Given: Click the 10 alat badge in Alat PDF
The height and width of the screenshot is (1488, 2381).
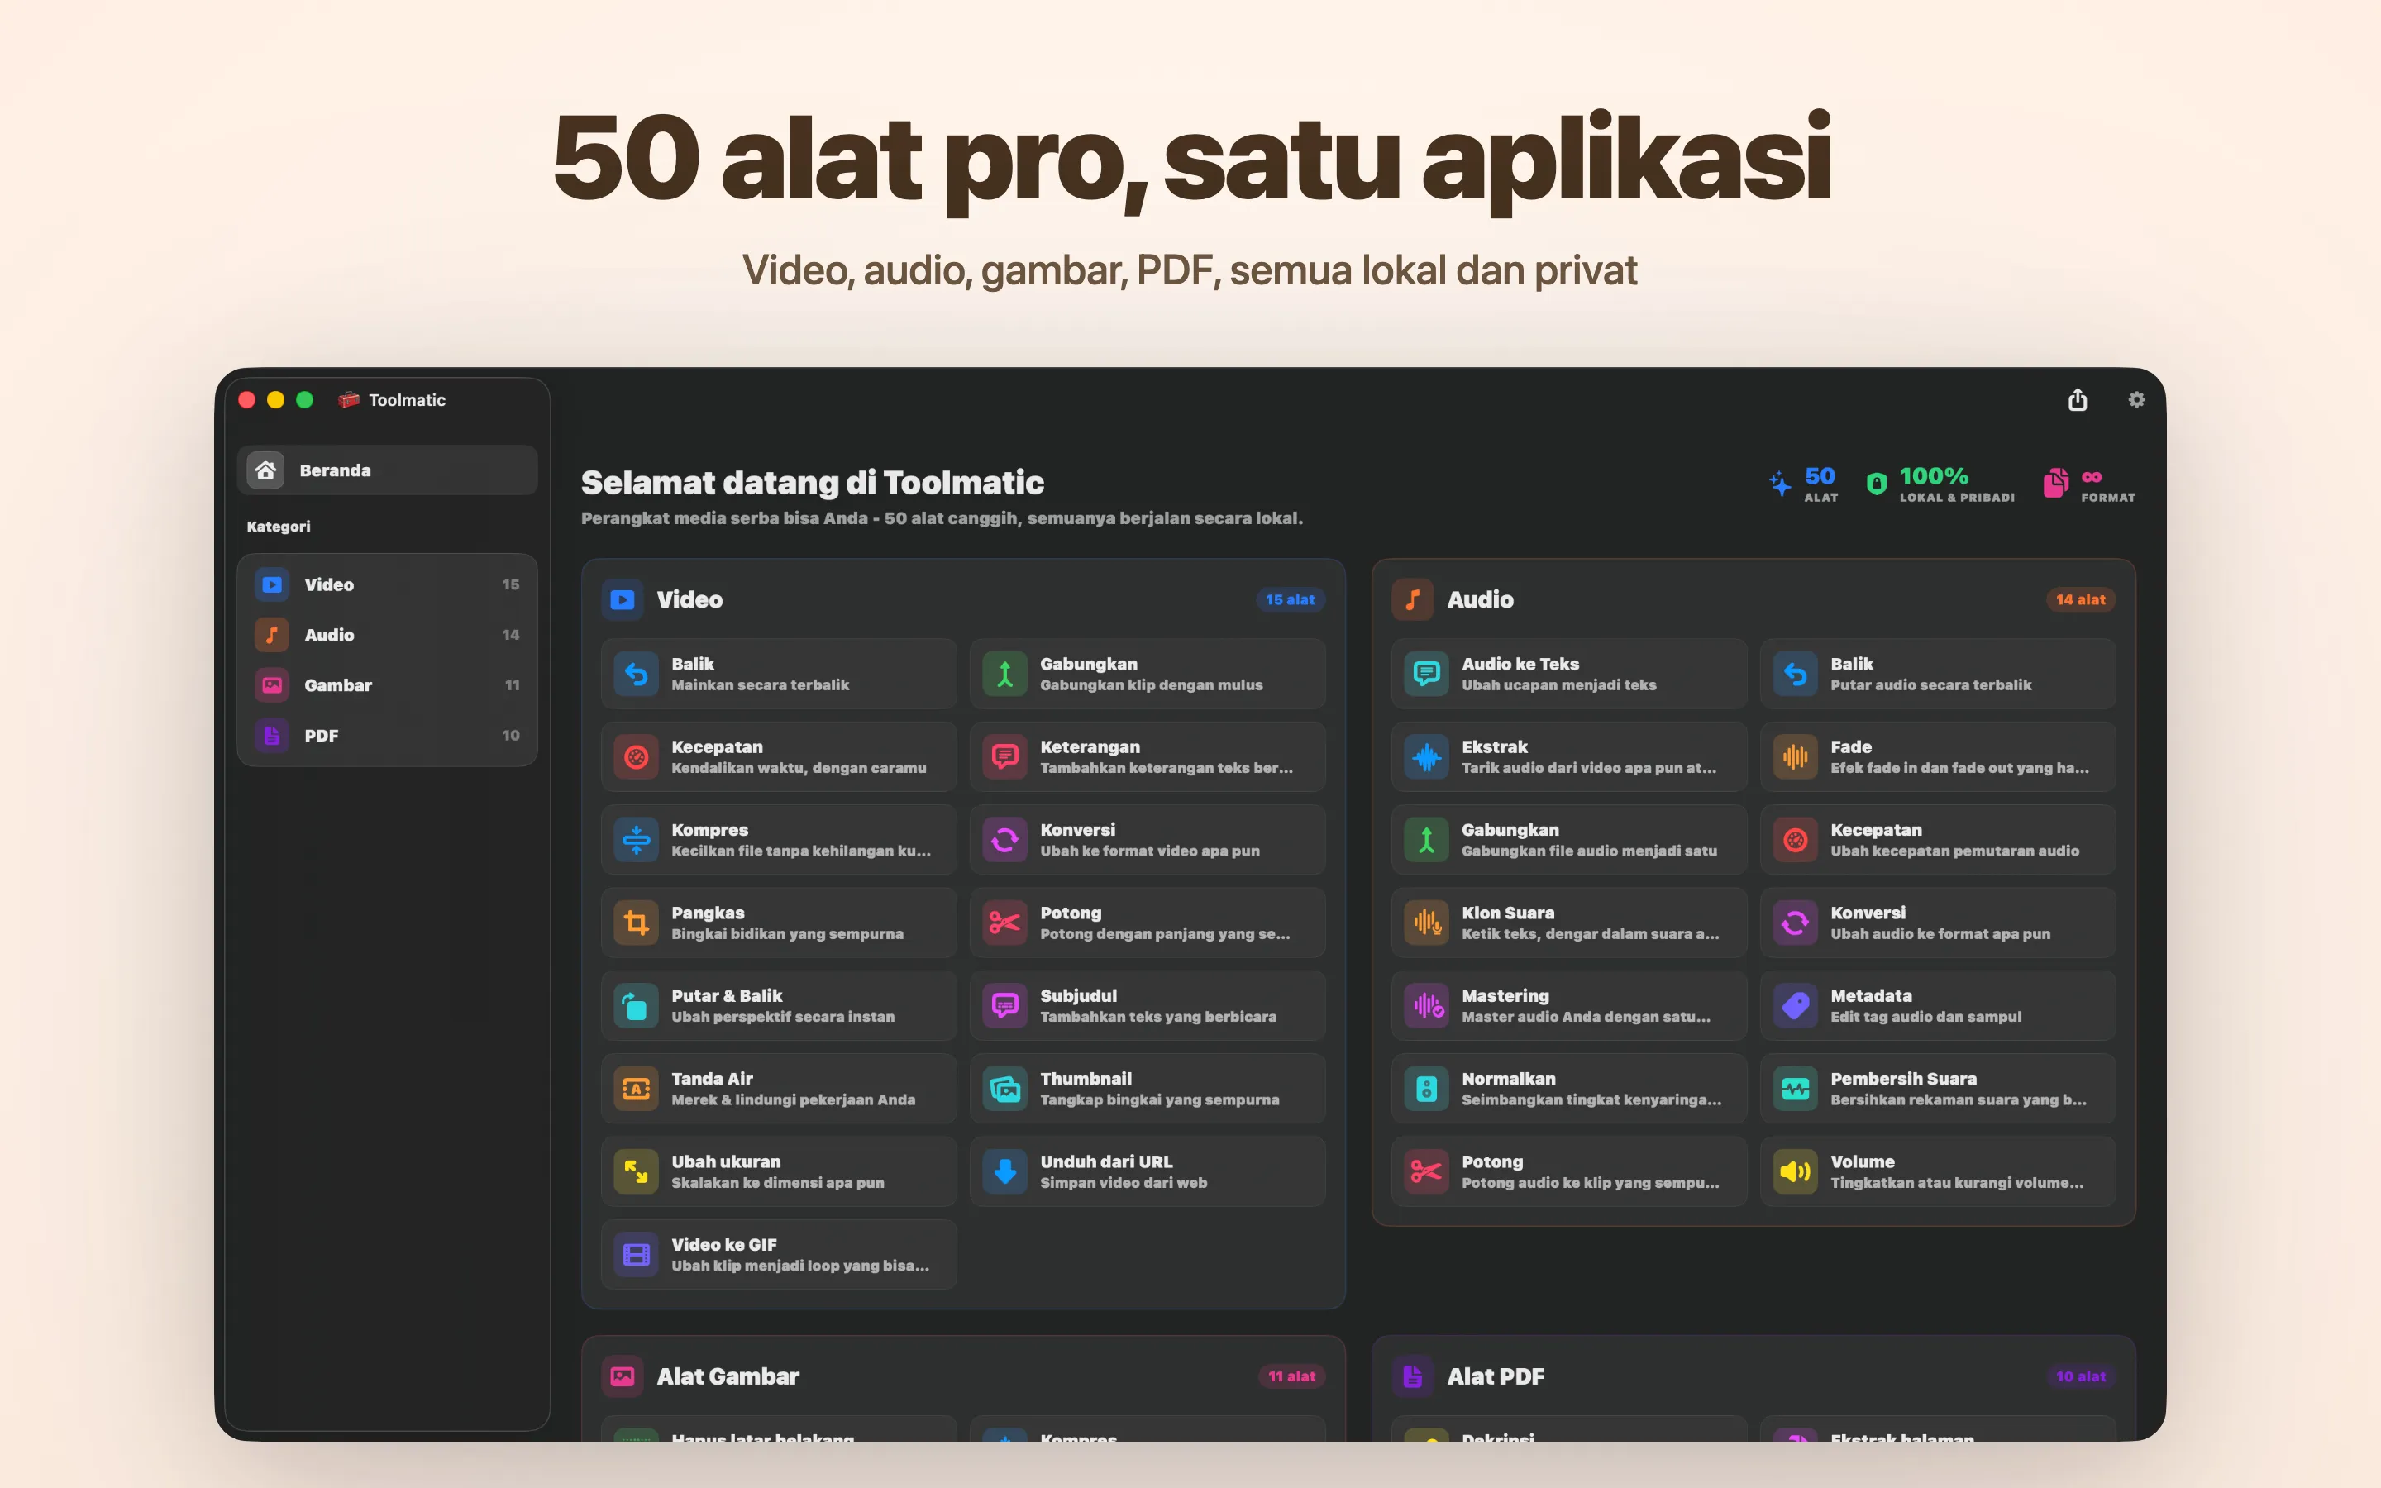Looking at the screenshot, I should (2080, 1376).
